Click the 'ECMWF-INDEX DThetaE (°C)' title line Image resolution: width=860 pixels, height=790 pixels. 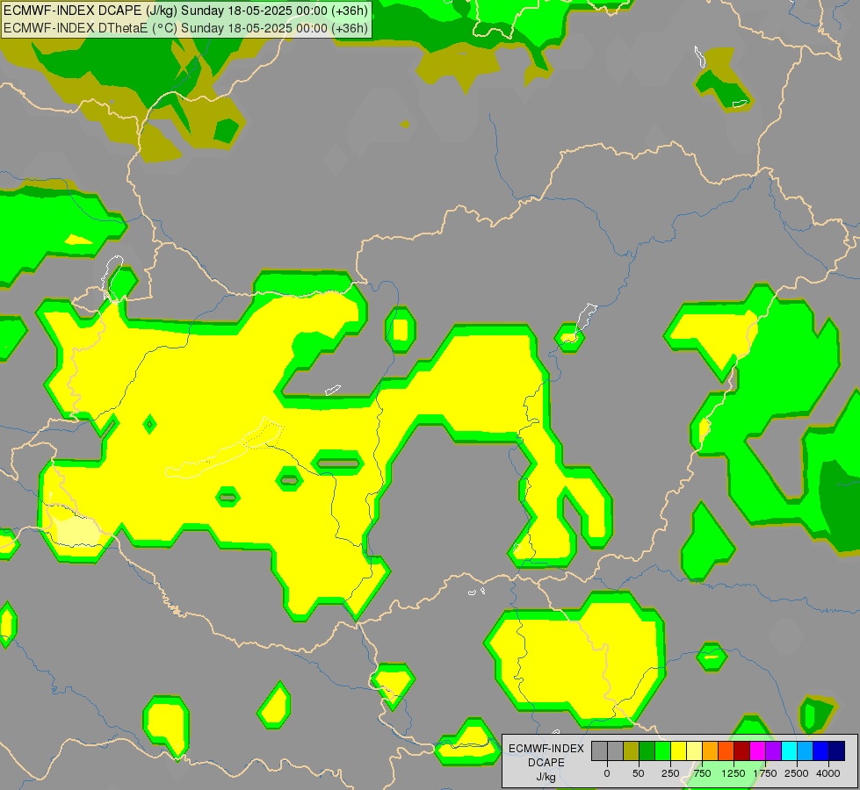[186, 28]
